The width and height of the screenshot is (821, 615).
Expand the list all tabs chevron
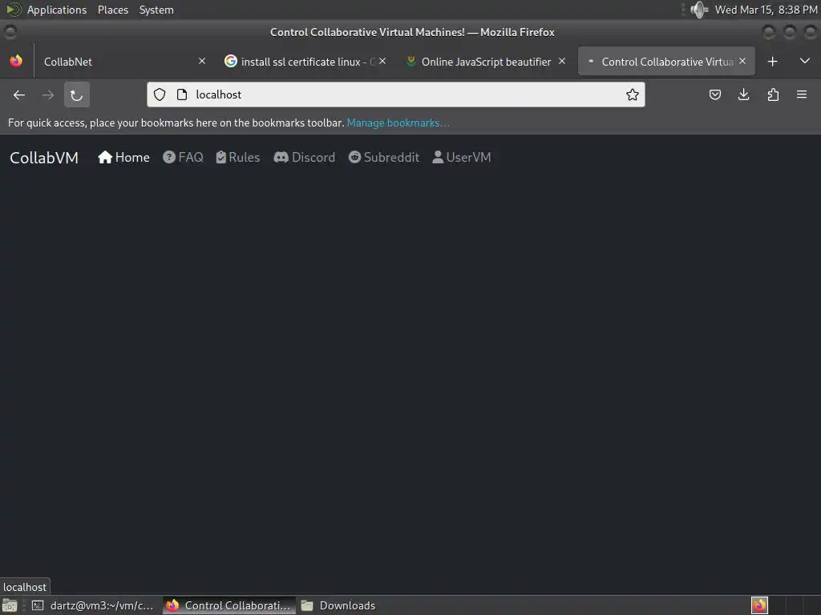click(x=805, y=61)
